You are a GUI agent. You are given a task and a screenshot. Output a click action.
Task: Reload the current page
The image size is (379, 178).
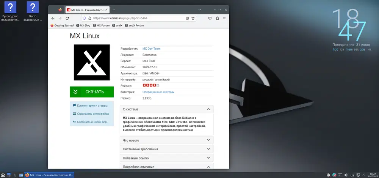(67, 18)
